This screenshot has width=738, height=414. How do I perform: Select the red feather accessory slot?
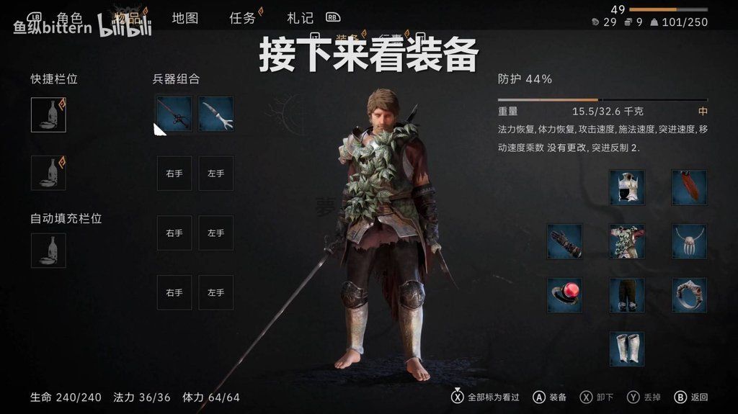tap(689, 188)
